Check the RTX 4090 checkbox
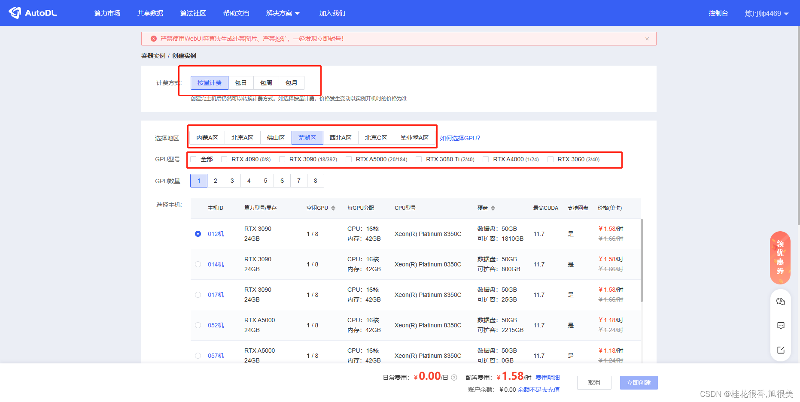Viewport: 800px width, 402px height. pos(224,159)
